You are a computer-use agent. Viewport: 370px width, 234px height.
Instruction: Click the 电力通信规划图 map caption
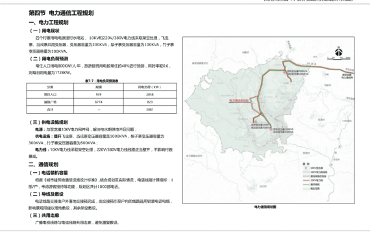[265, 207]
